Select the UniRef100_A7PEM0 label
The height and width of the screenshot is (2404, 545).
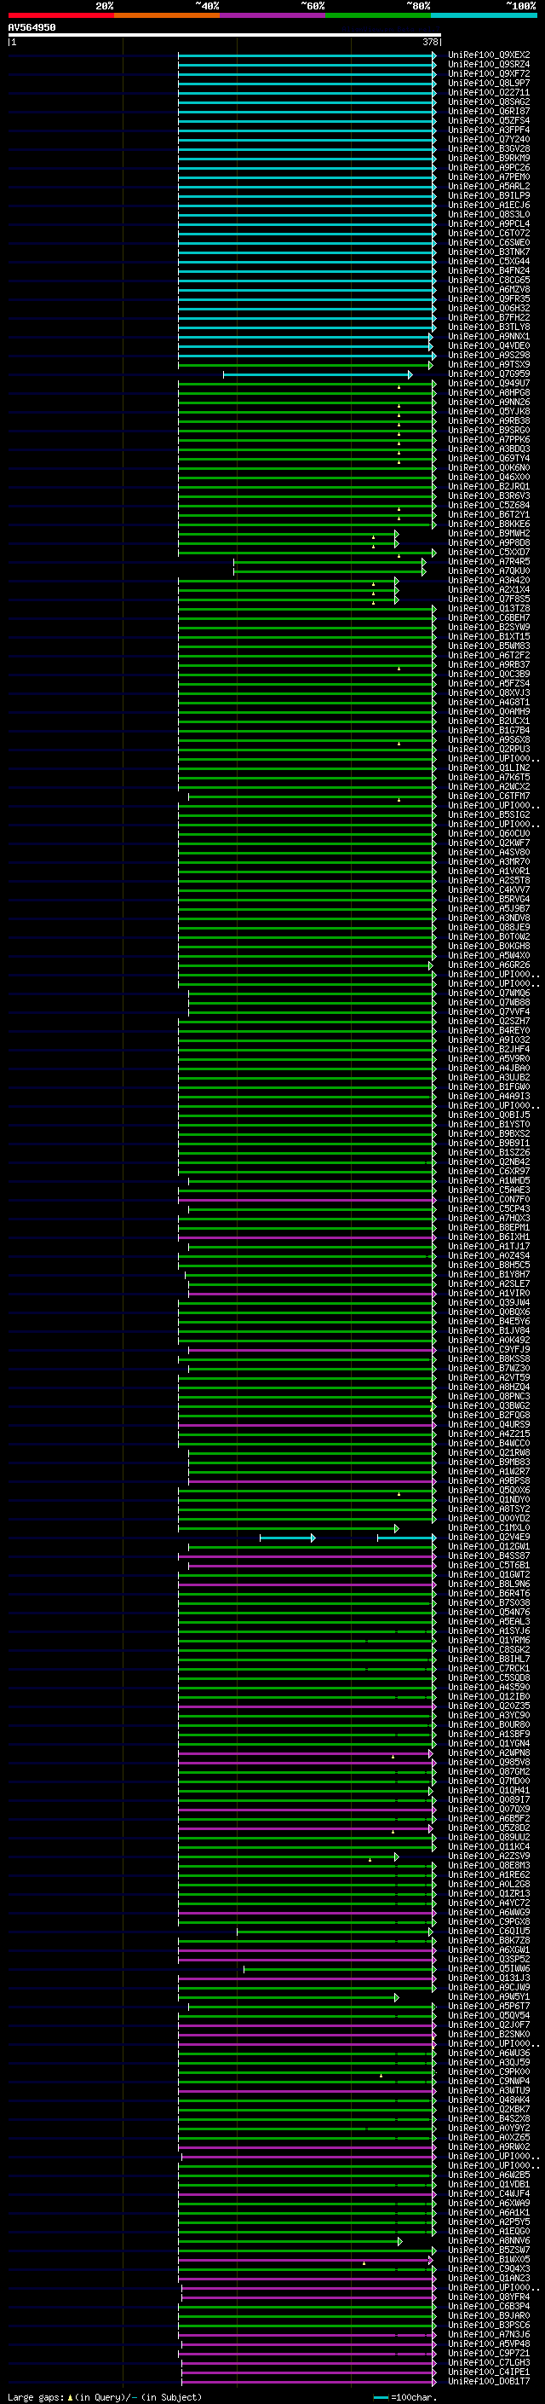[x=489, y=177]
